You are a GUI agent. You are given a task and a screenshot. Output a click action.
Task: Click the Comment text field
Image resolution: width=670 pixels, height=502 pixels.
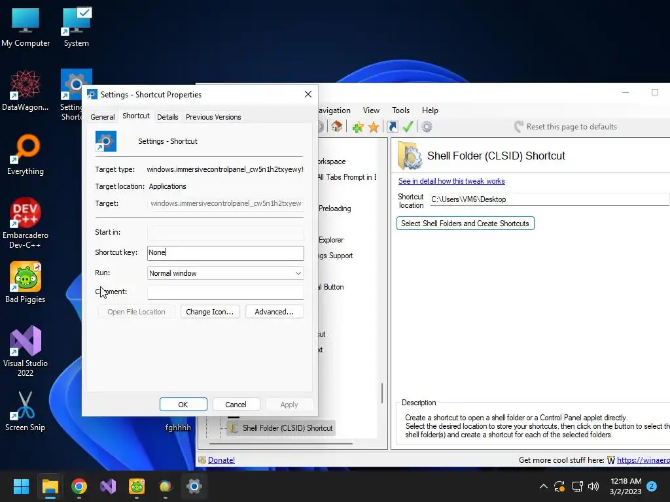(x=226, y=292)
